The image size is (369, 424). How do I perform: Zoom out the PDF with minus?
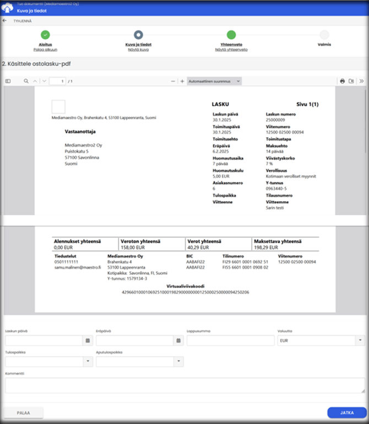click(x=173, y=81)
